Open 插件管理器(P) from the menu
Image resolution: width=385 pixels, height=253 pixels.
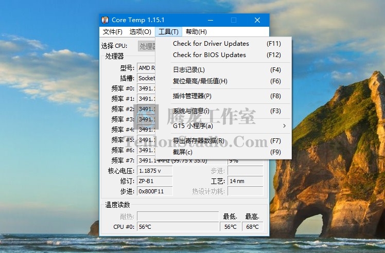[x=223, y=96]
